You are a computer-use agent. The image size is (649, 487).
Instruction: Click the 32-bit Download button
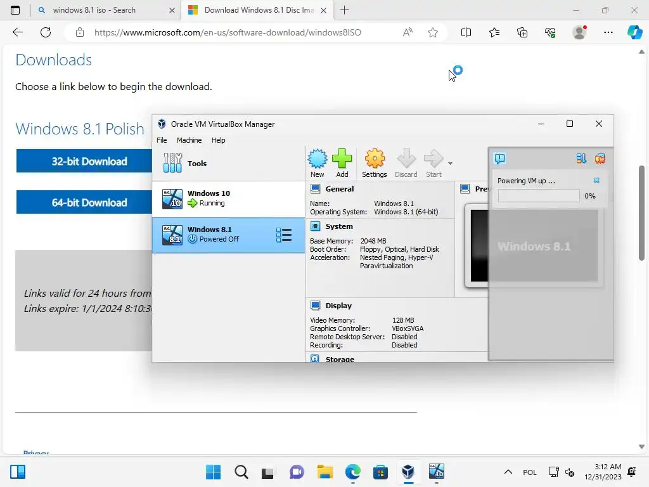(84, 161)
